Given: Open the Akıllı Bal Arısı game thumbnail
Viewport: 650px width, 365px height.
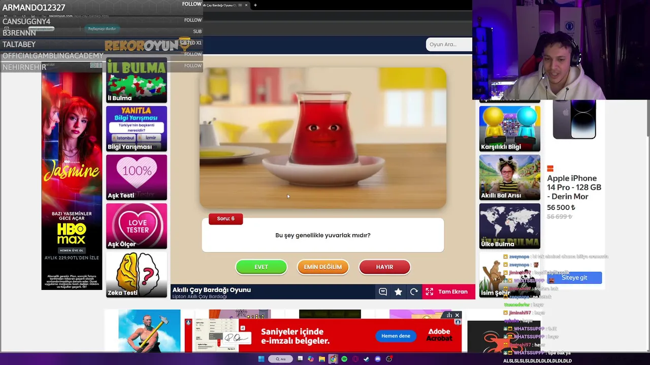Looking at the screenshot, I should [510, 177].
